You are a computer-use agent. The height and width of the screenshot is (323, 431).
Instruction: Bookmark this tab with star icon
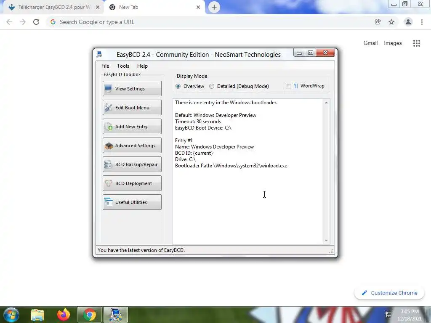point(391,22)
